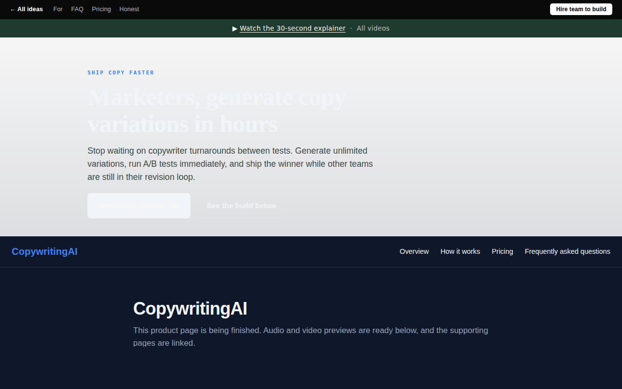Image resolution: width=622 pixels, height=389 pixels.
Task: Open All videos link
Action: 373,28
